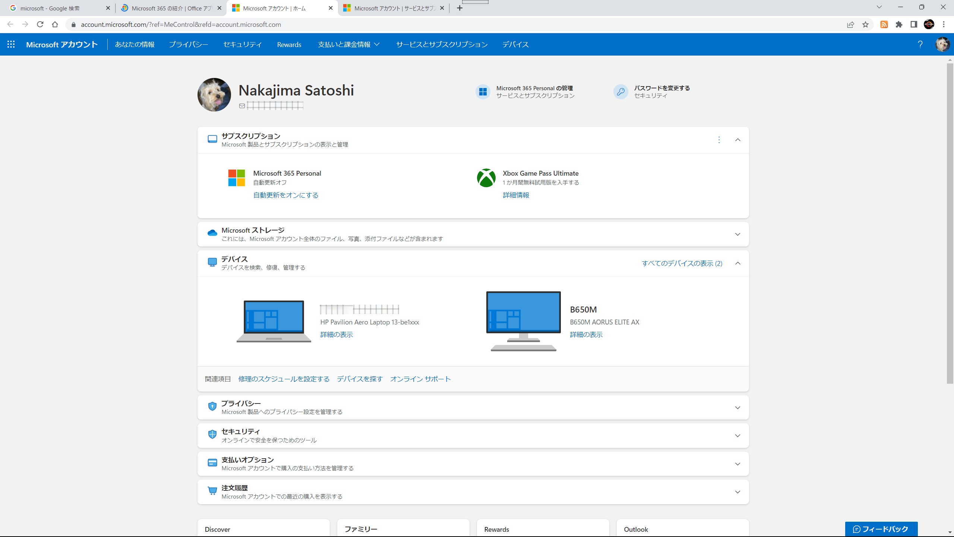Go to browser home page icon
The height and width of the screenshot is (537, 954).
(55, 24)
